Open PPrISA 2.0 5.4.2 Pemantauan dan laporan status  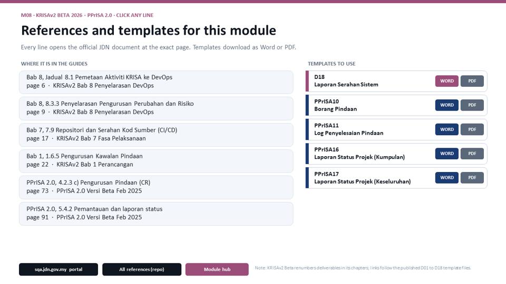click(156, 214)
